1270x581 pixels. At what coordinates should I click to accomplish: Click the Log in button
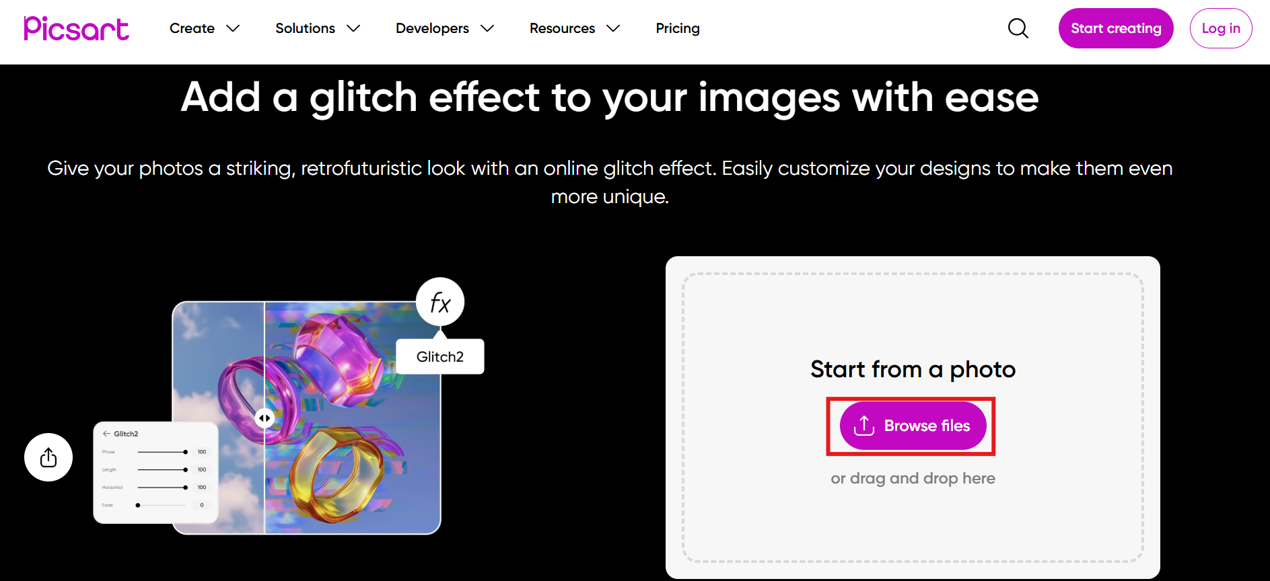click(x=1221, y=28)
